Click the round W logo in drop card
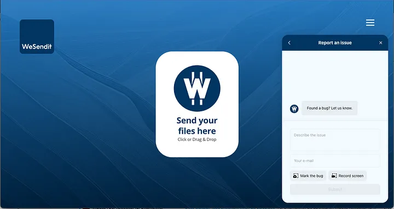Image resolution: width=394 pixels, height=209 pixels. click(x=197, y=88)
